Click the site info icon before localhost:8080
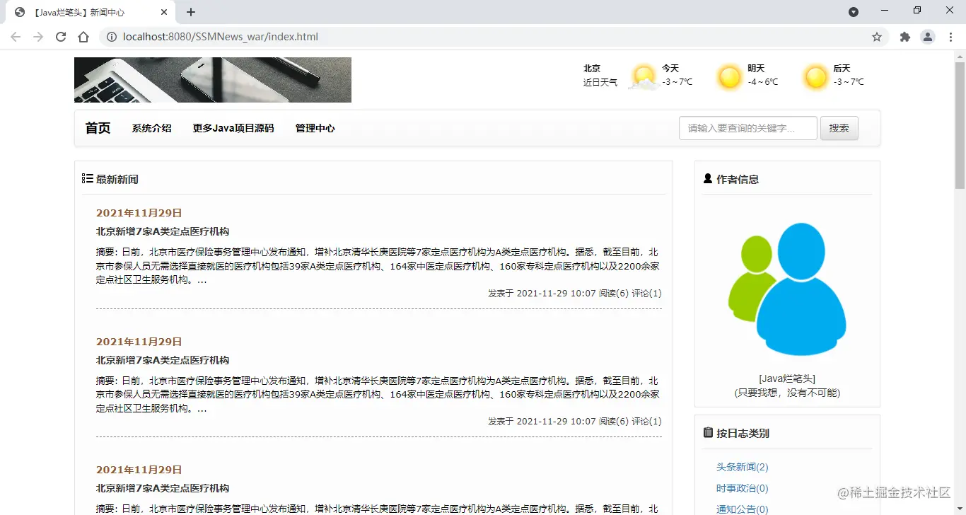Viewport: 966px width, 515px height. pos(112,37)
